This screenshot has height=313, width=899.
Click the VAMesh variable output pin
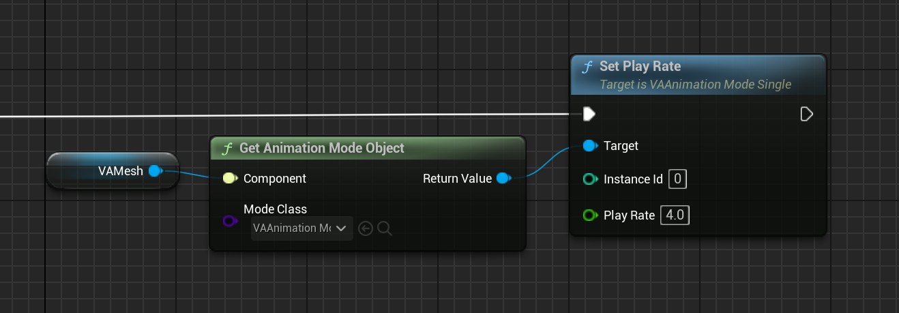[x=156, y=170]
